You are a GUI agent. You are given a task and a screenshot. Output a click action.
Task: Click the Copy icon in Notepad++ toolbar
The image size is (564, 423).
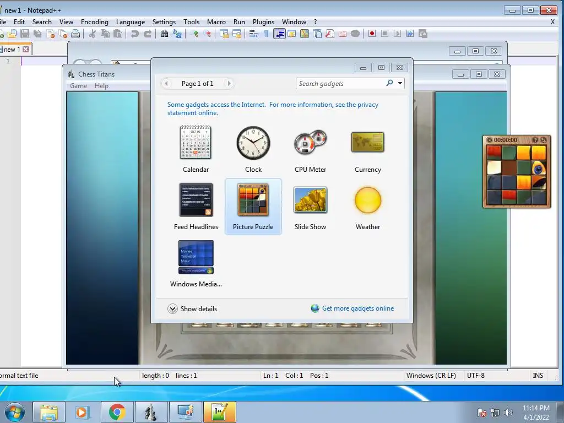point(105,34)
